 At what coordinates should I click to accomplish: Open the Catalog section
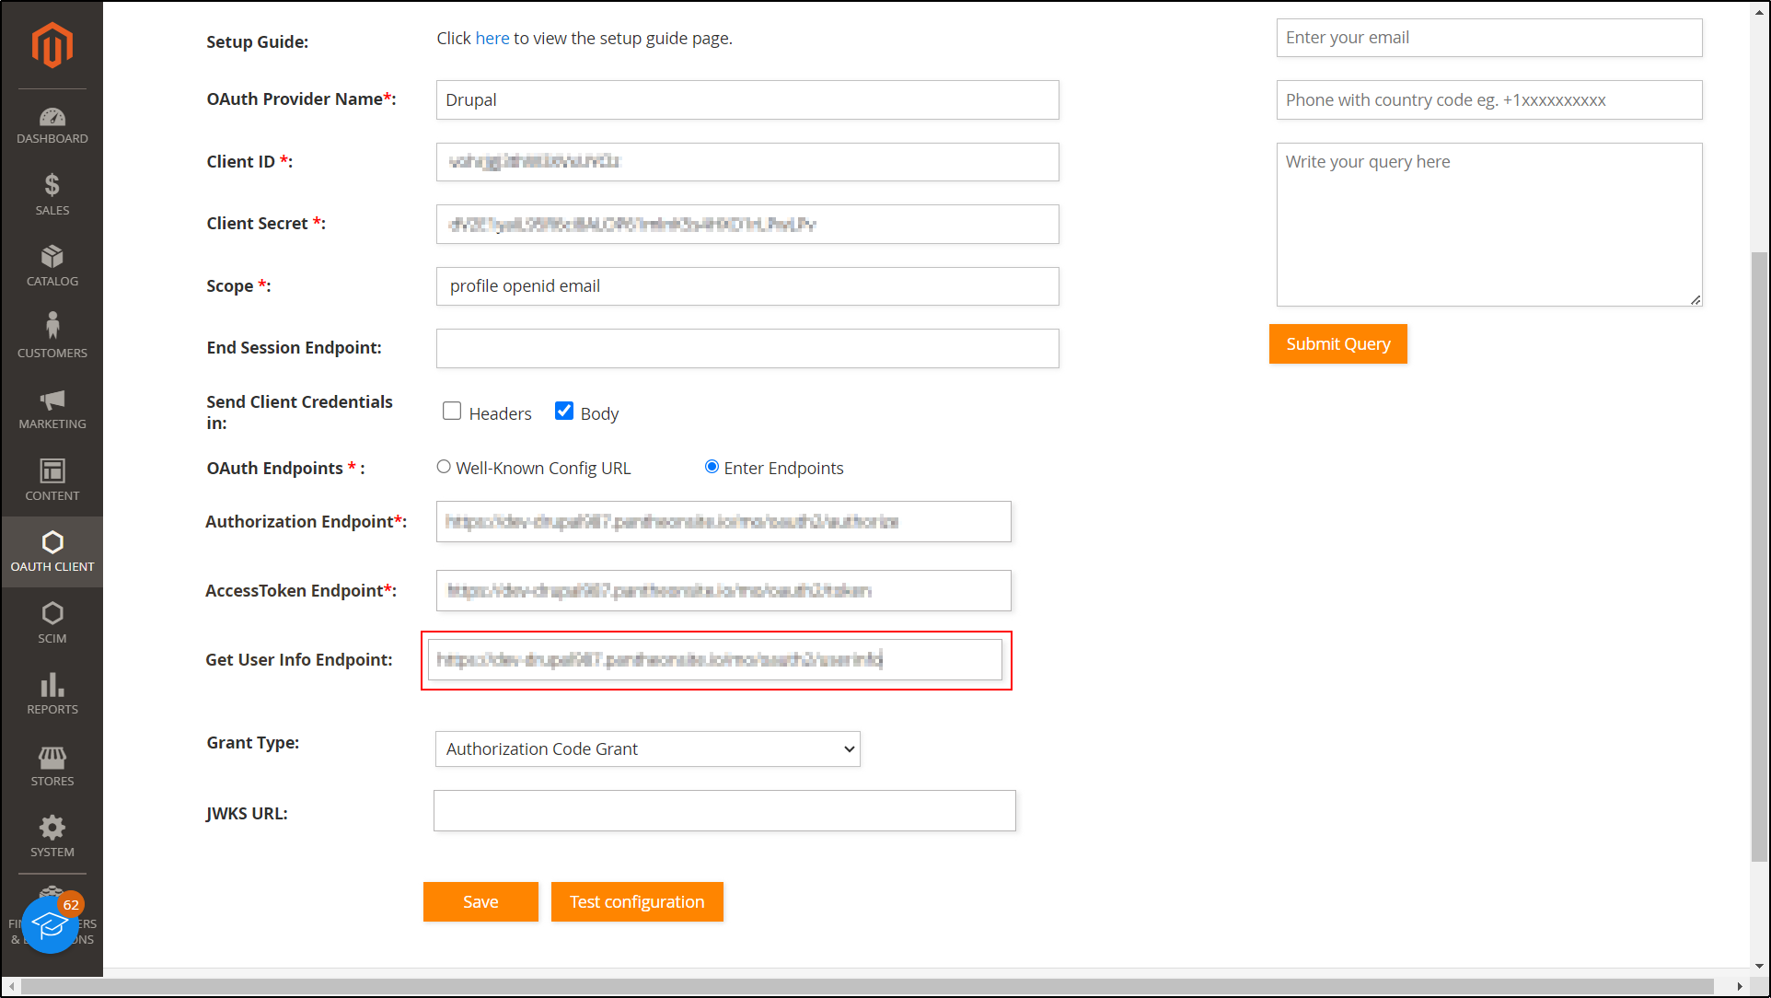[x=52, y=264]
